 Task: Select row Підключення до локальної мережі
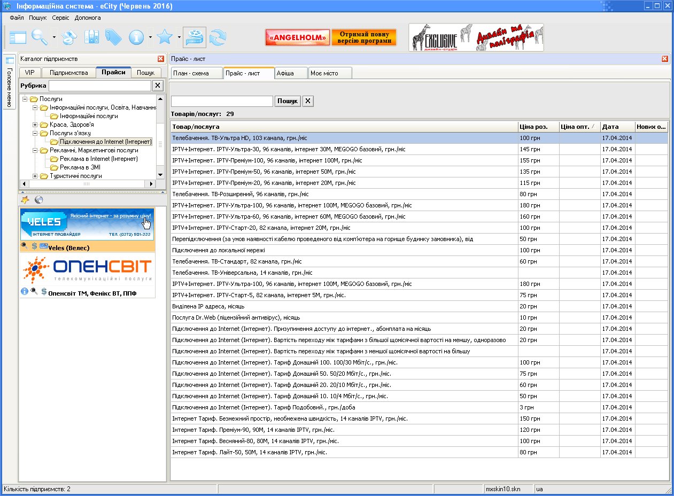[419, 250]
